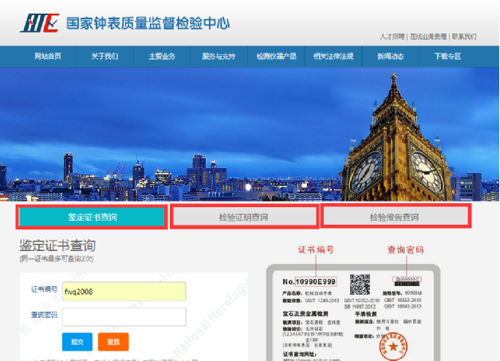Focus the 证书编号 input field
The width and height of the screenshot is (500, 361).
point(124,291)
